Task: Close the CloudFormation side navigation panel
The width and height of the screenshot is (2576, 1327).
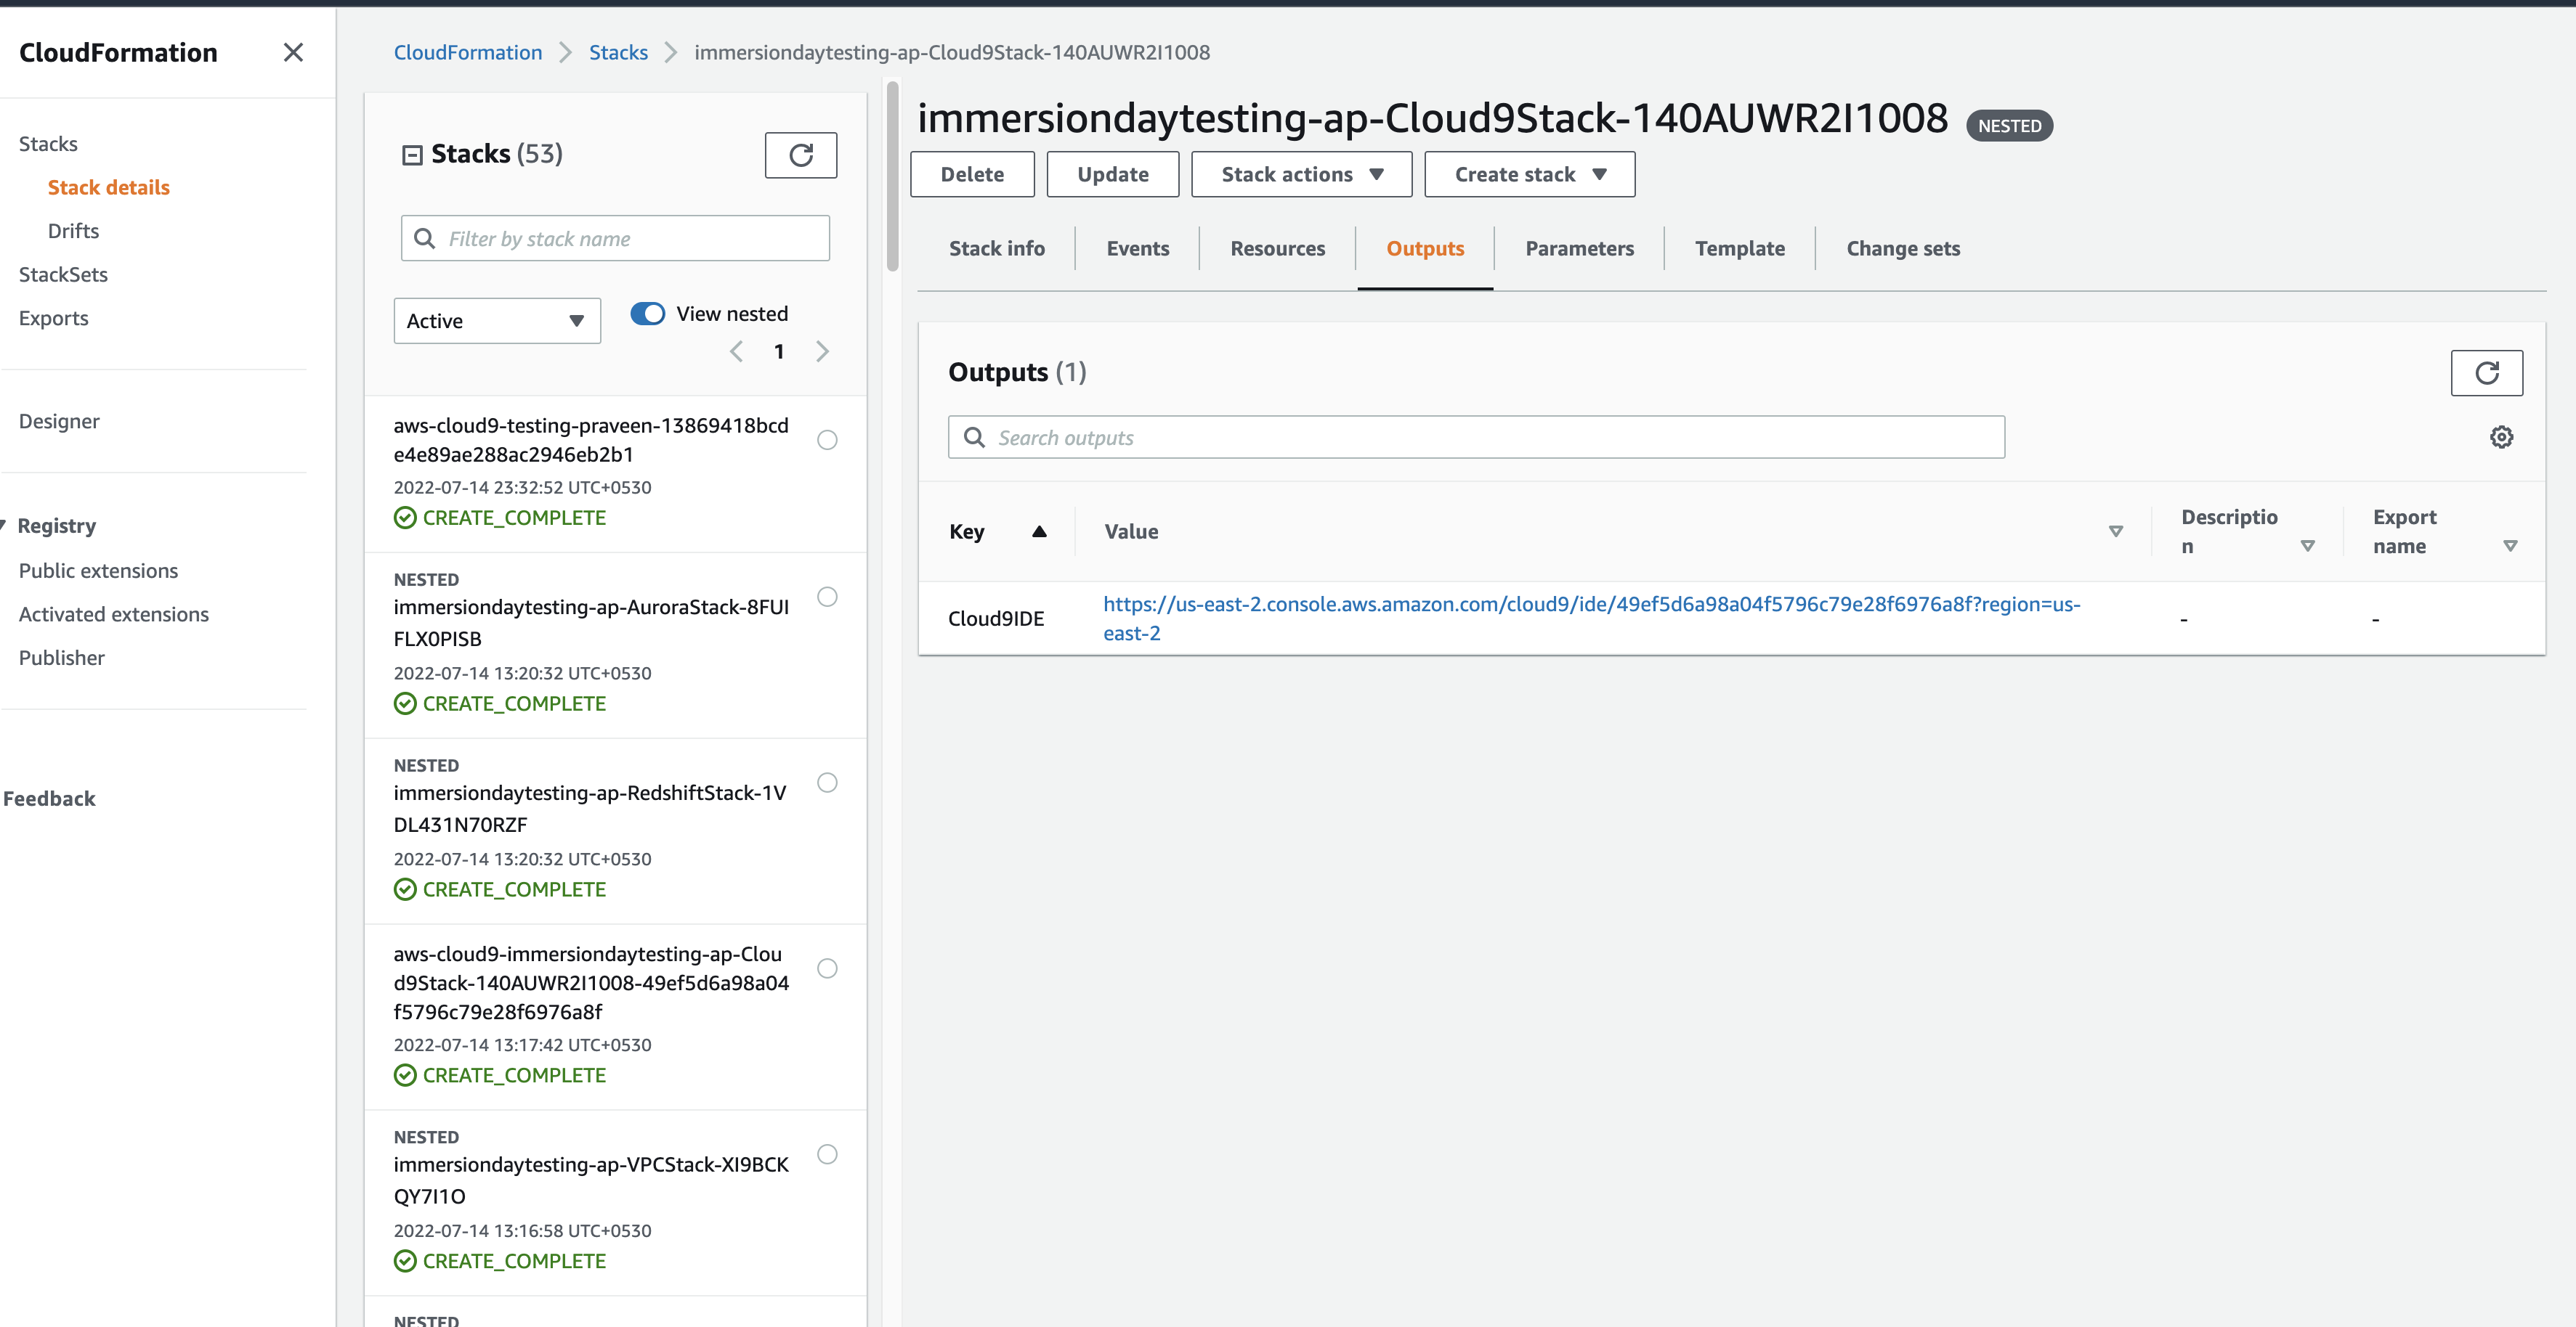Action: [293, 52]
